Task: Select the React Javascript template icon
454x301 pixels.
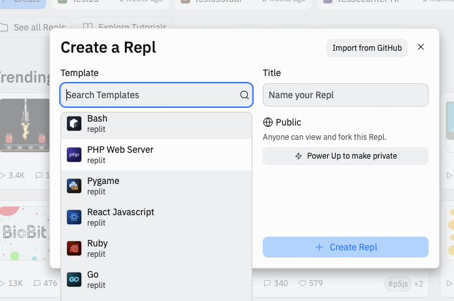Action: (x=74, y=217)
